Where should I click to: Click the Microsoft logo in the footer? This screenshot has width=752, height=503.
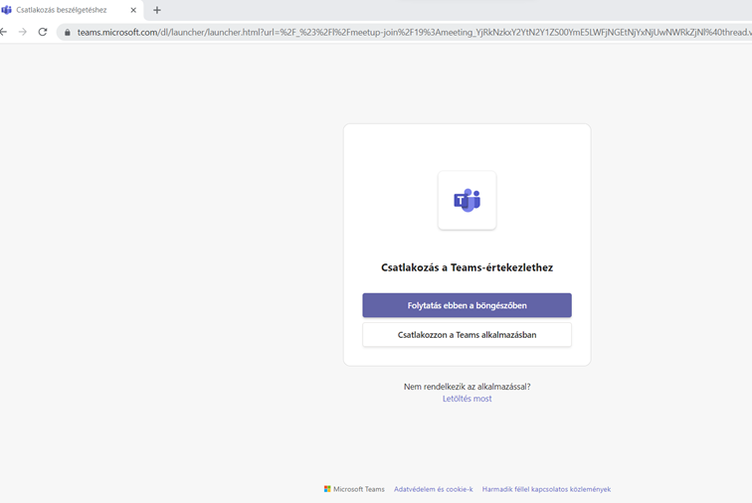327,489
